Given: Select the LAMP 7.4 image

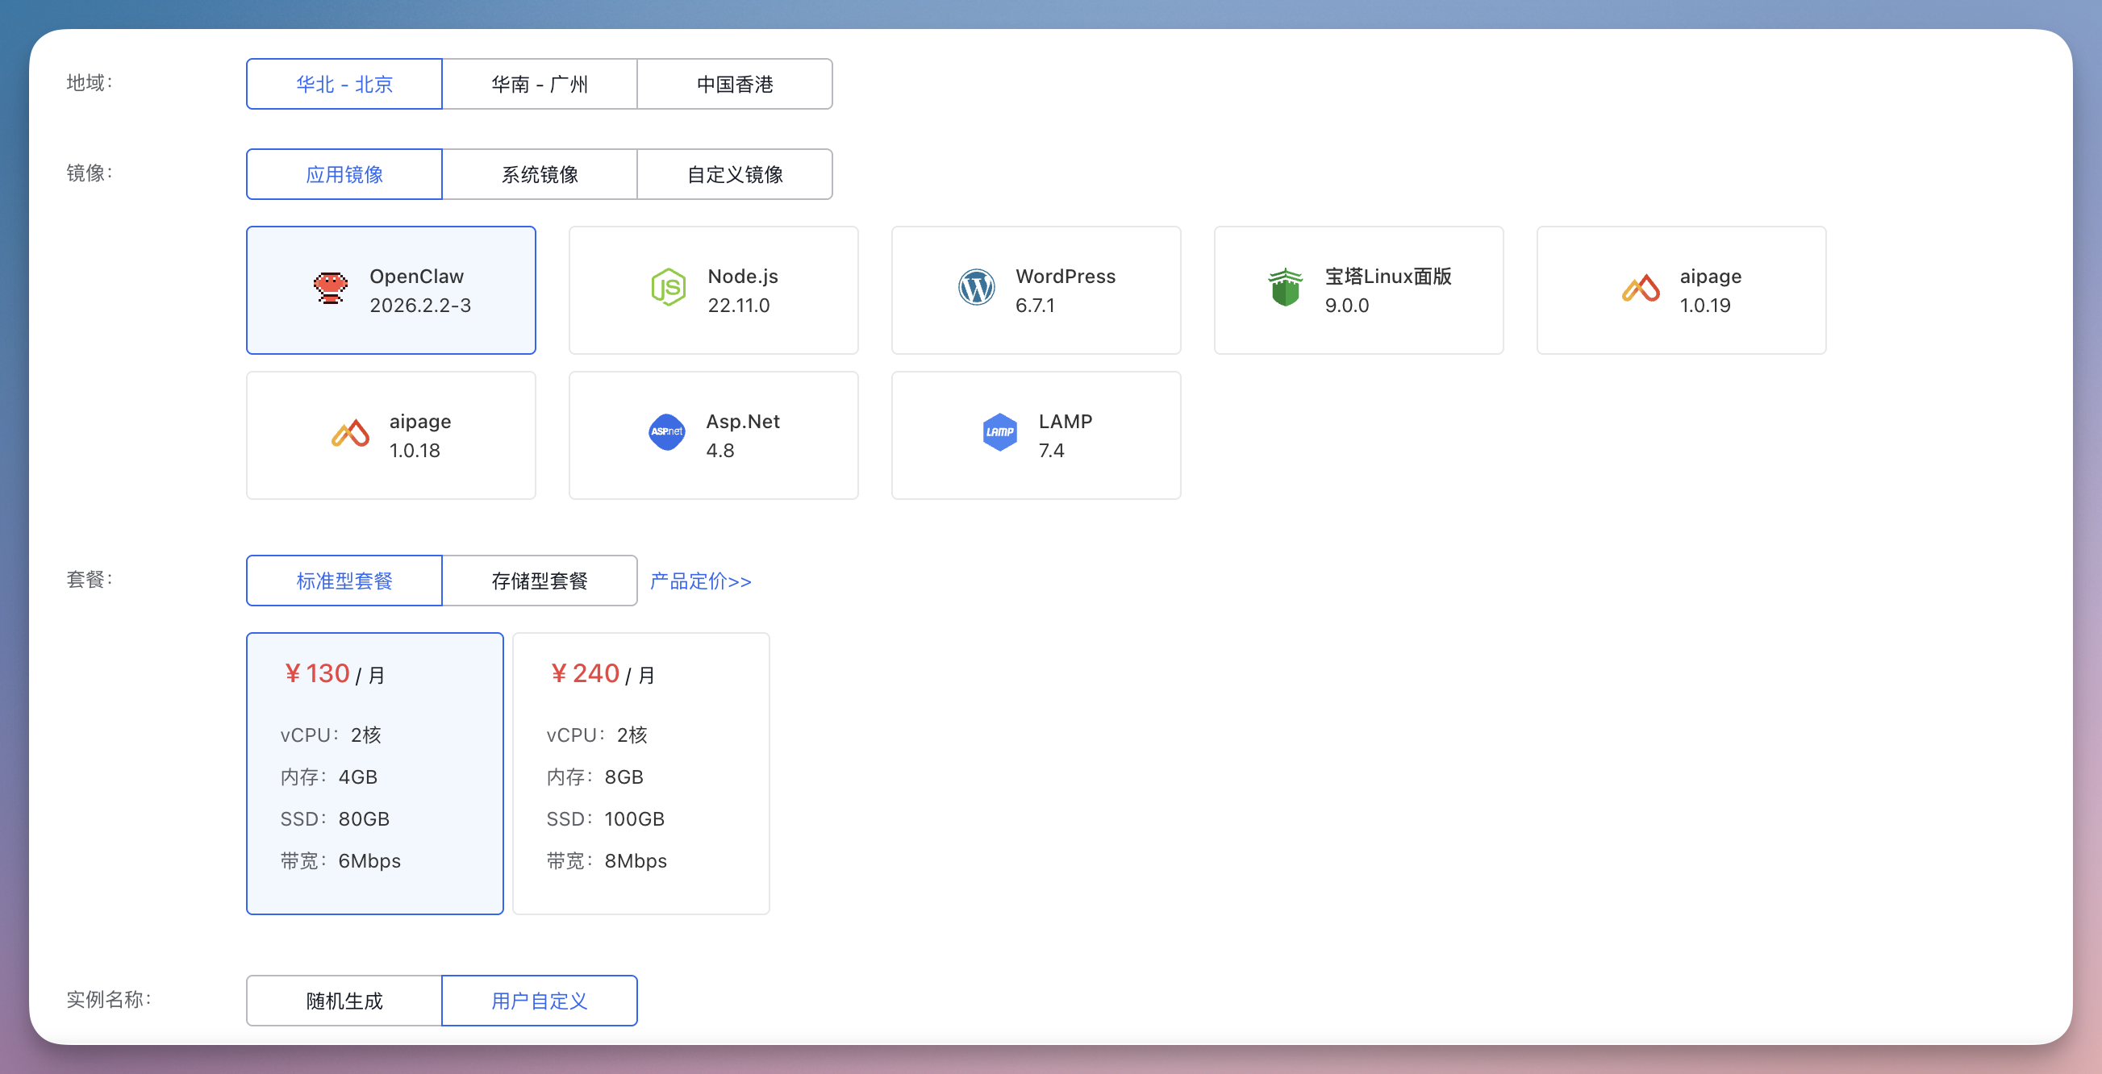Looking at the screenshot, I should (x=1035, y=435).
